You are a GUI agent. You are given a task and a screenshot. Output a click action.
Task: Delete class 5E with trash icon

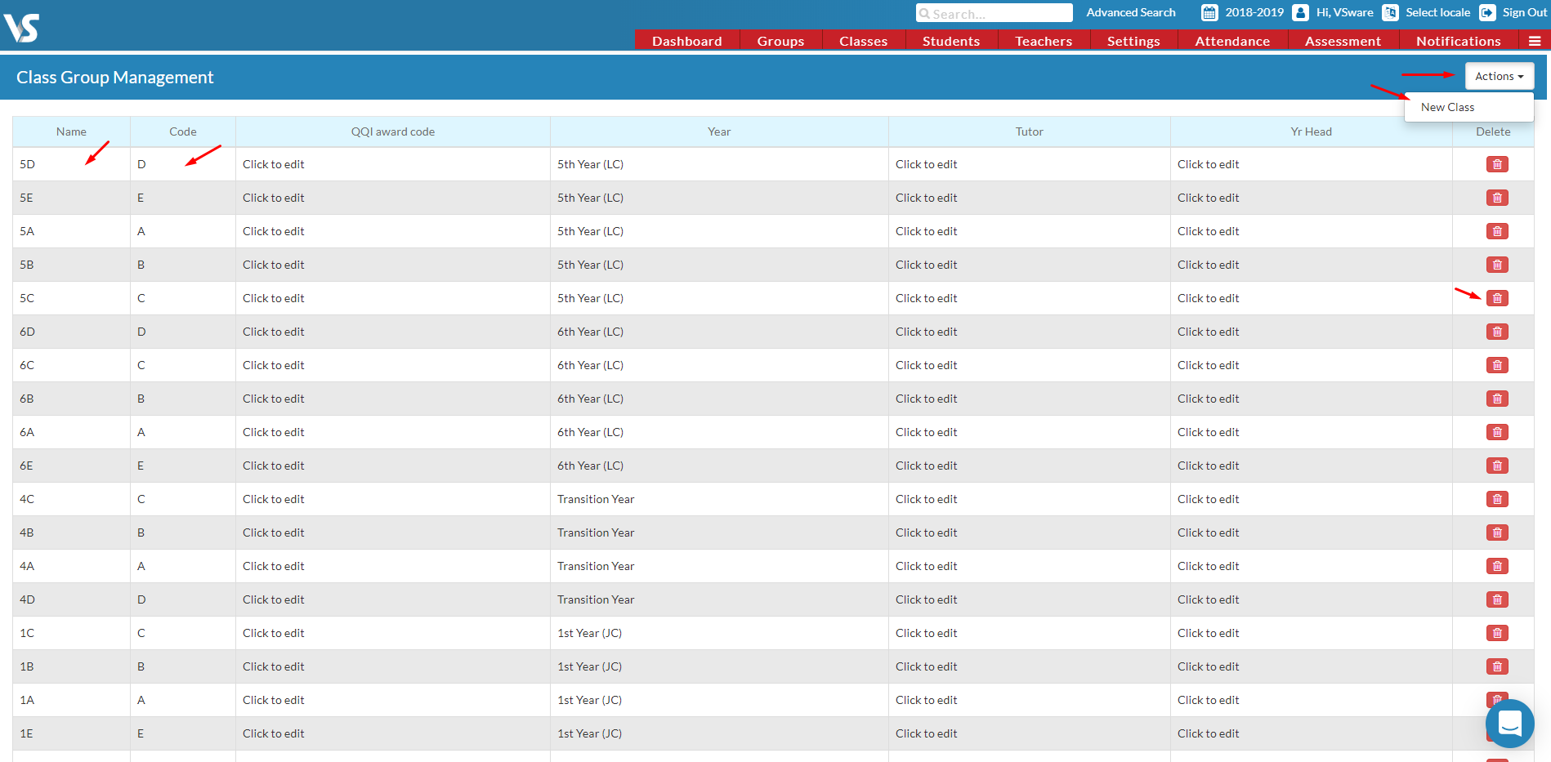pos(1497,198)
